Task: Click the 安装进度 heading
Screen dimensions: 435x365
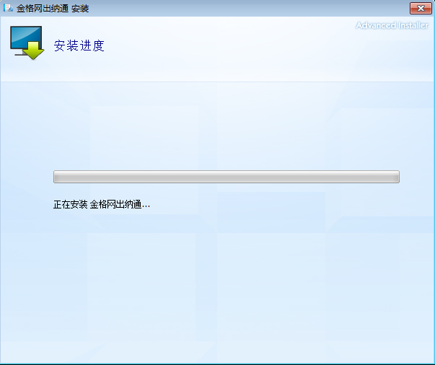Action: point(79,46)
